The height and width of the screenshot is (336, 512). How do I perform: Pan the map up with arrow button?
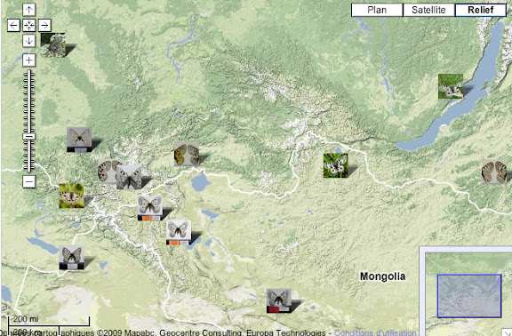coord(29,10)
